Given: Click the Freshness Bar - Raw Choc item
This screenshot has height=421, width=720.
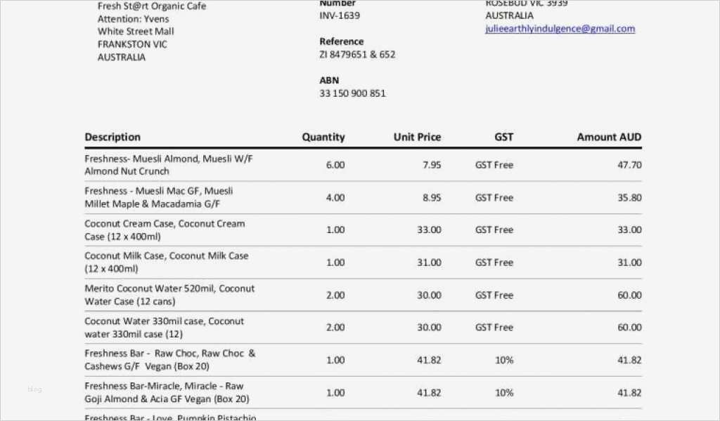Looking at the screenshot, I should [169, 360].
